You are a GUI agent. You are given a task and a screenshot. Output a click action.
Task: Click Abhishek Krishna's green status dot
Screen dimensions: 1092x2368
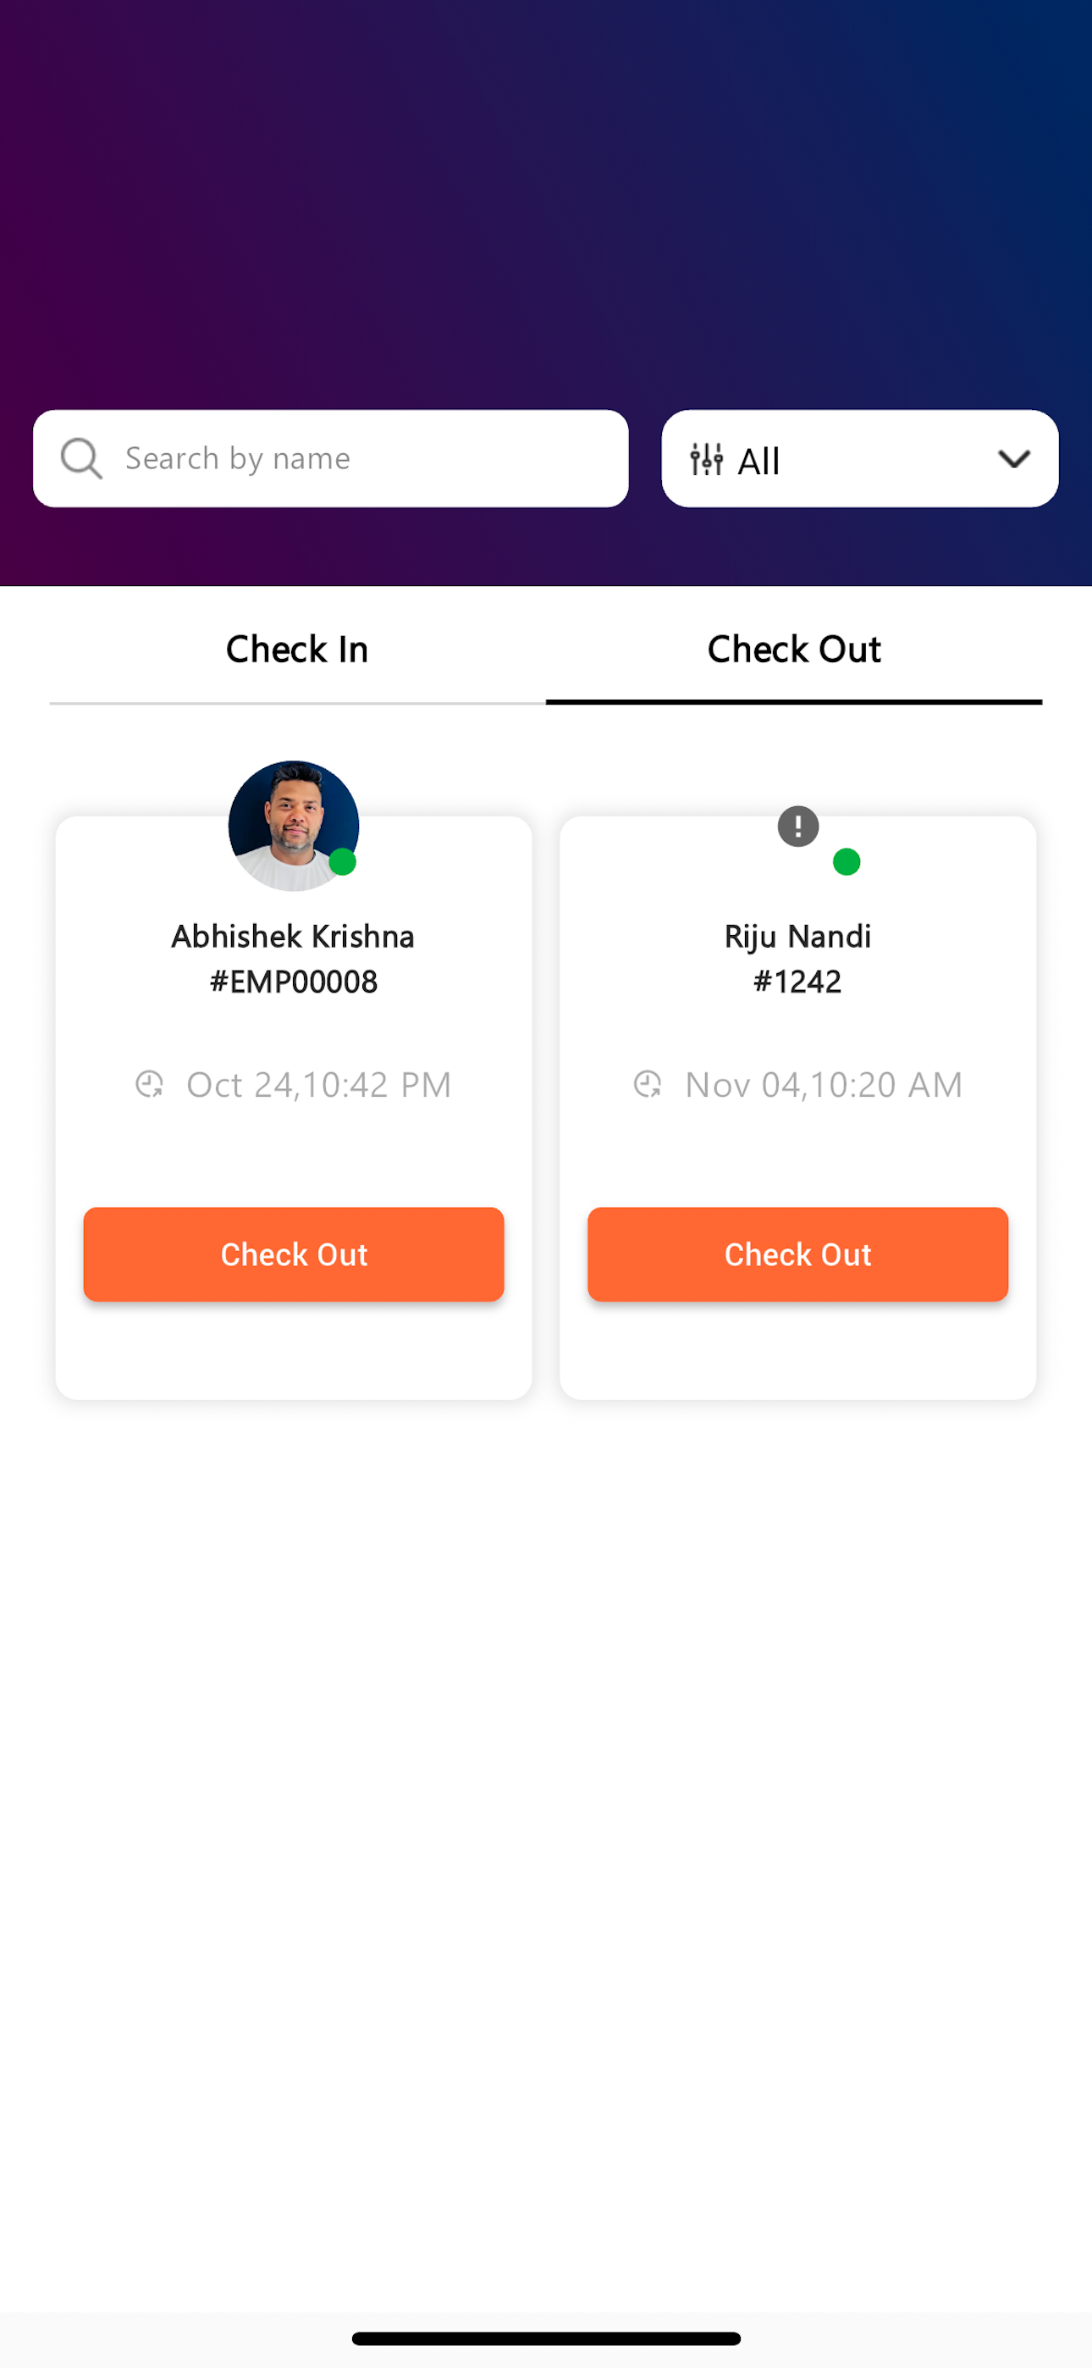coord(343,862)
